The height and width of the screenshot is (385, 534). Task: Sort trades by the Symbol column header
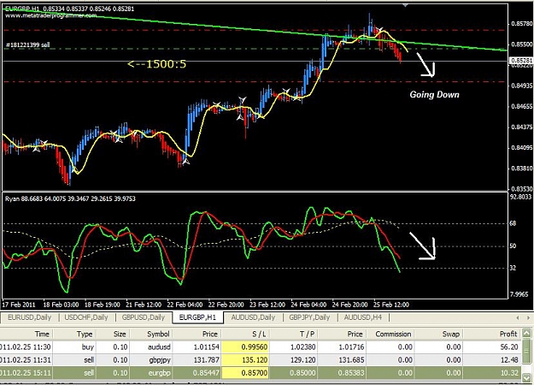tap(150, 334)
